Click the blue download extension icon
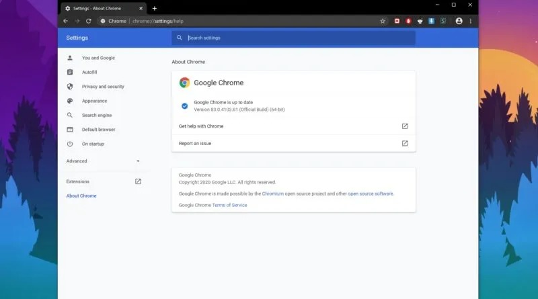This screenshot has height=299, width=538. pyautogui.click(x=431, y=21)
